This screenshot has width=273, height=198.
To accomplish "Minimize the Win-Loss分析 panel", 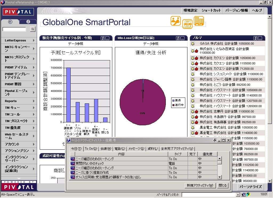I will coord(182,38).
